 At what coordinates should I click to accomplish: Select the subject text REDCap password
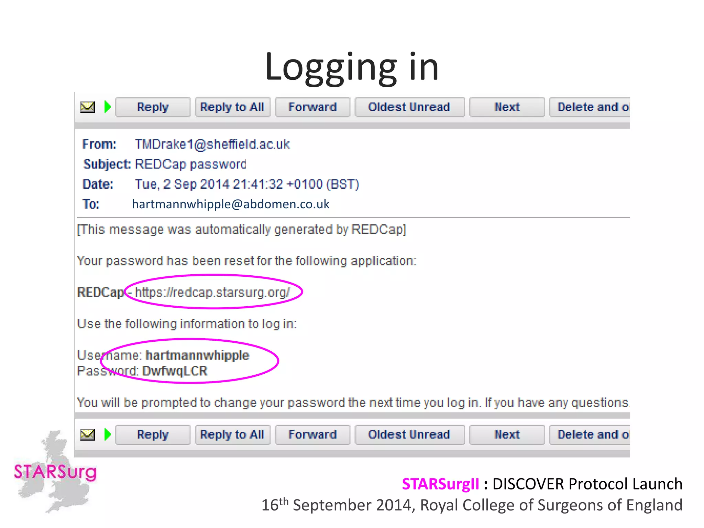click(x=190, y=164)
